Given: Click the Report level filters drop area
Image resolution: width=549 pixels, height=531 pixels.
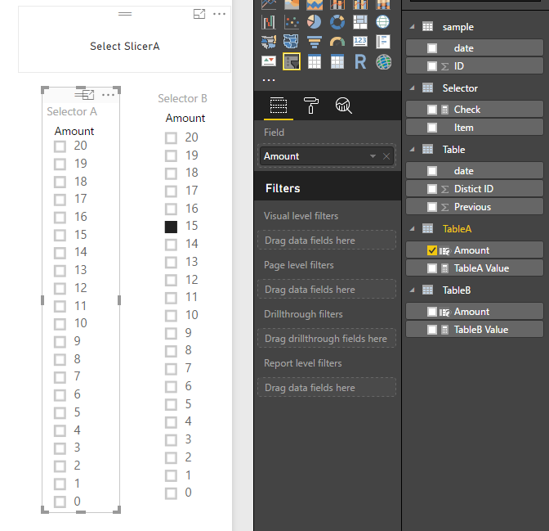Looking at the screenshot, I should 327,388.
